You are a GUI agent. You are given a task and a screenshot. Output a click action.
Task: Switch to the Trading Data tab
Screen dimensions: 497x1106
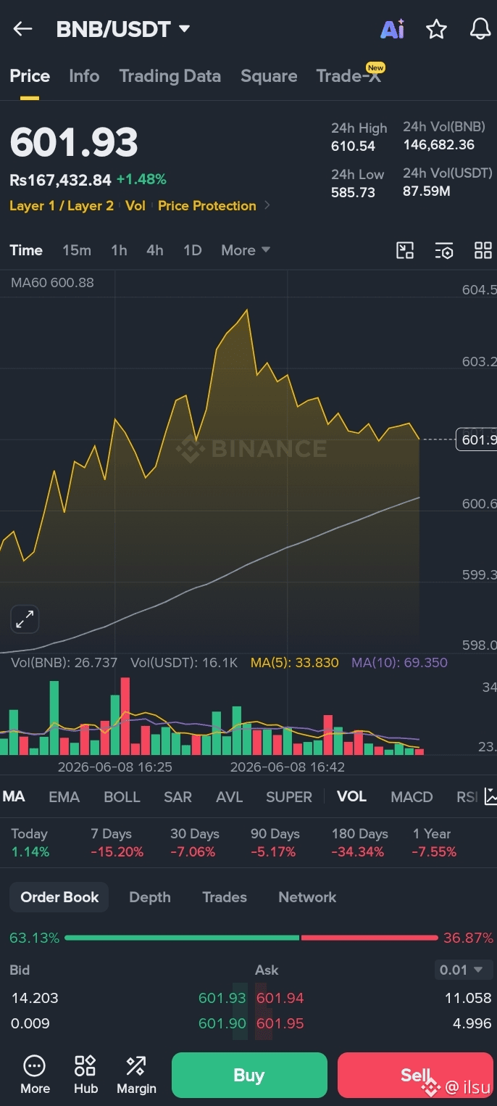point(170,76)
